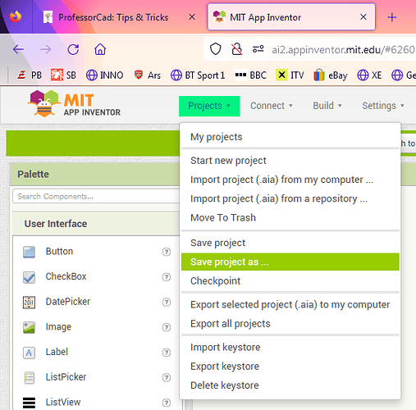Click Save project menu entry
Viewport: 416px width, 410px height.
click(290, 243)
